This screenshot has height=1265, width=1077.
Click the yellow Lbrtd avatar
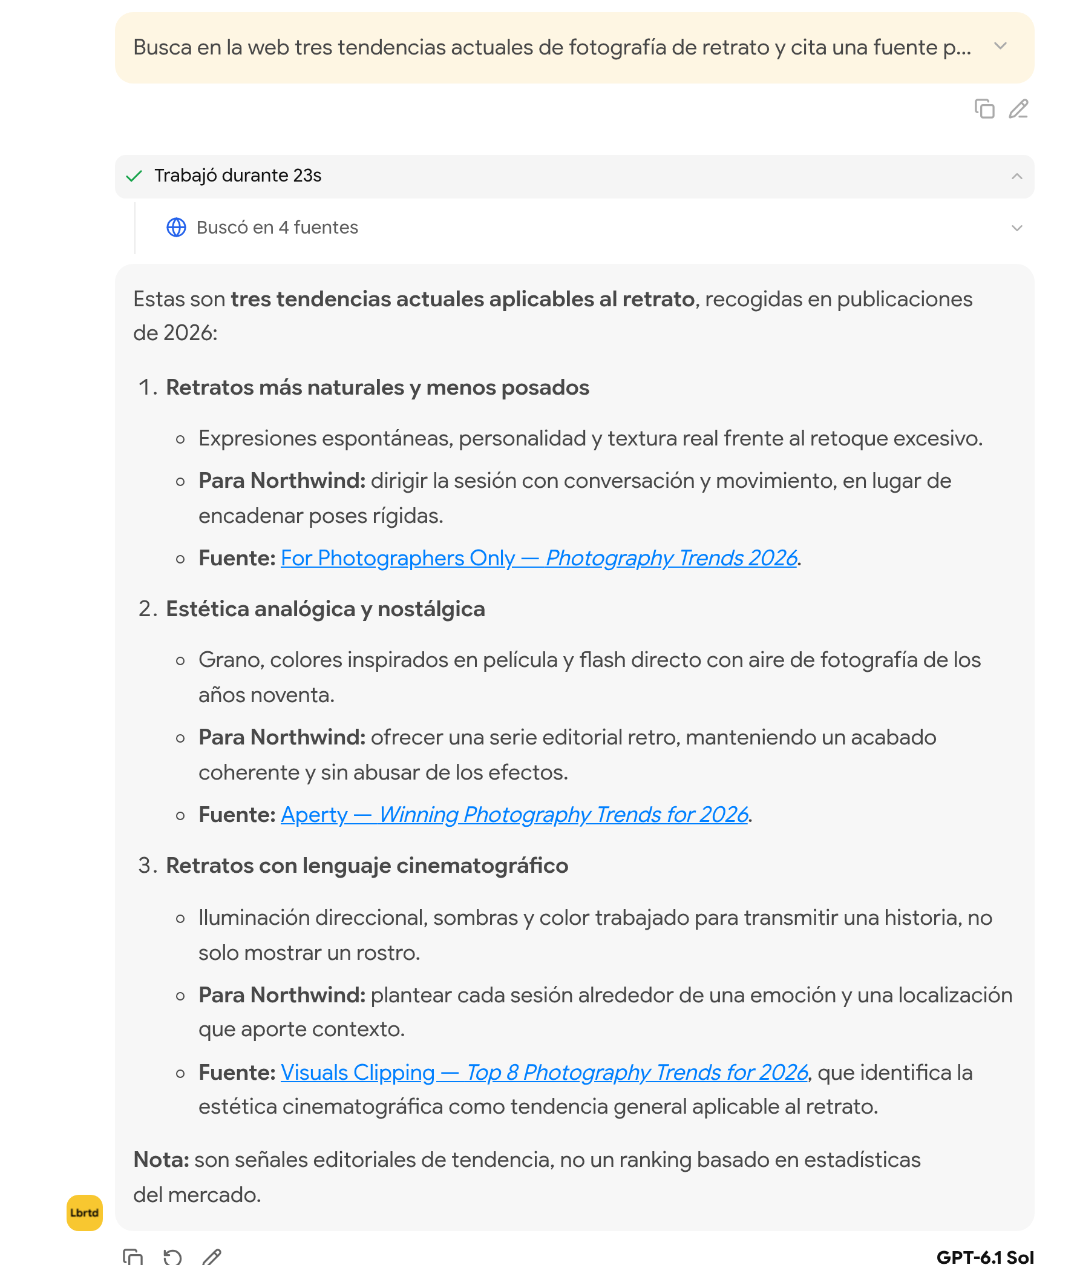click(x=84, y=1212)
